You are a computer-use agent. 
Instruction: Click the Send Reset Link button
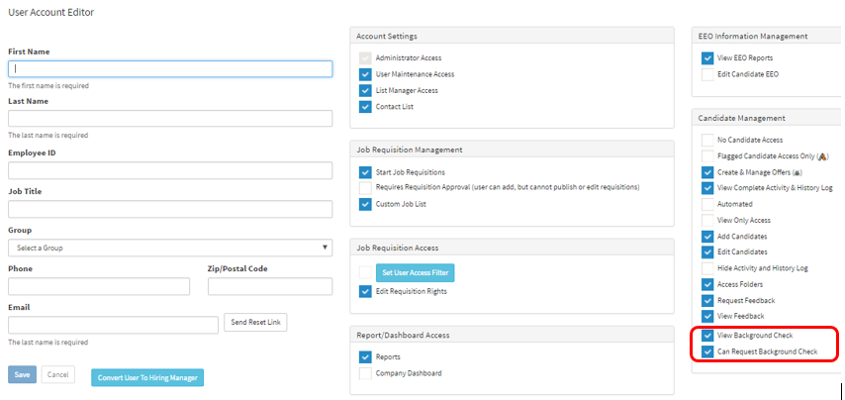[255, 323]
